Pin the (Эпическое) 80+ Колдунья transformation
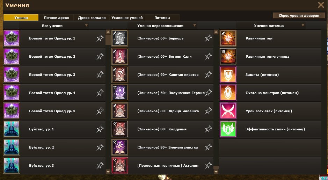Image resolution: width=328 pixels, height=180 pixels. (x=208, y=129)
